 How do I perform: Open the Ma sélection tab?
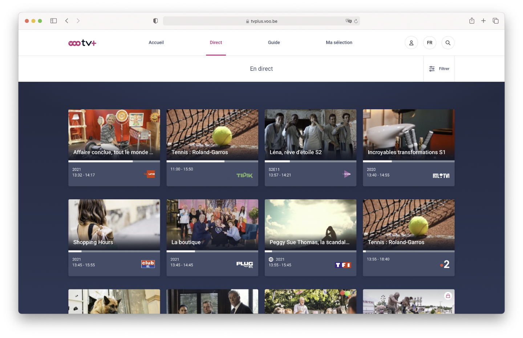(339, 42)
